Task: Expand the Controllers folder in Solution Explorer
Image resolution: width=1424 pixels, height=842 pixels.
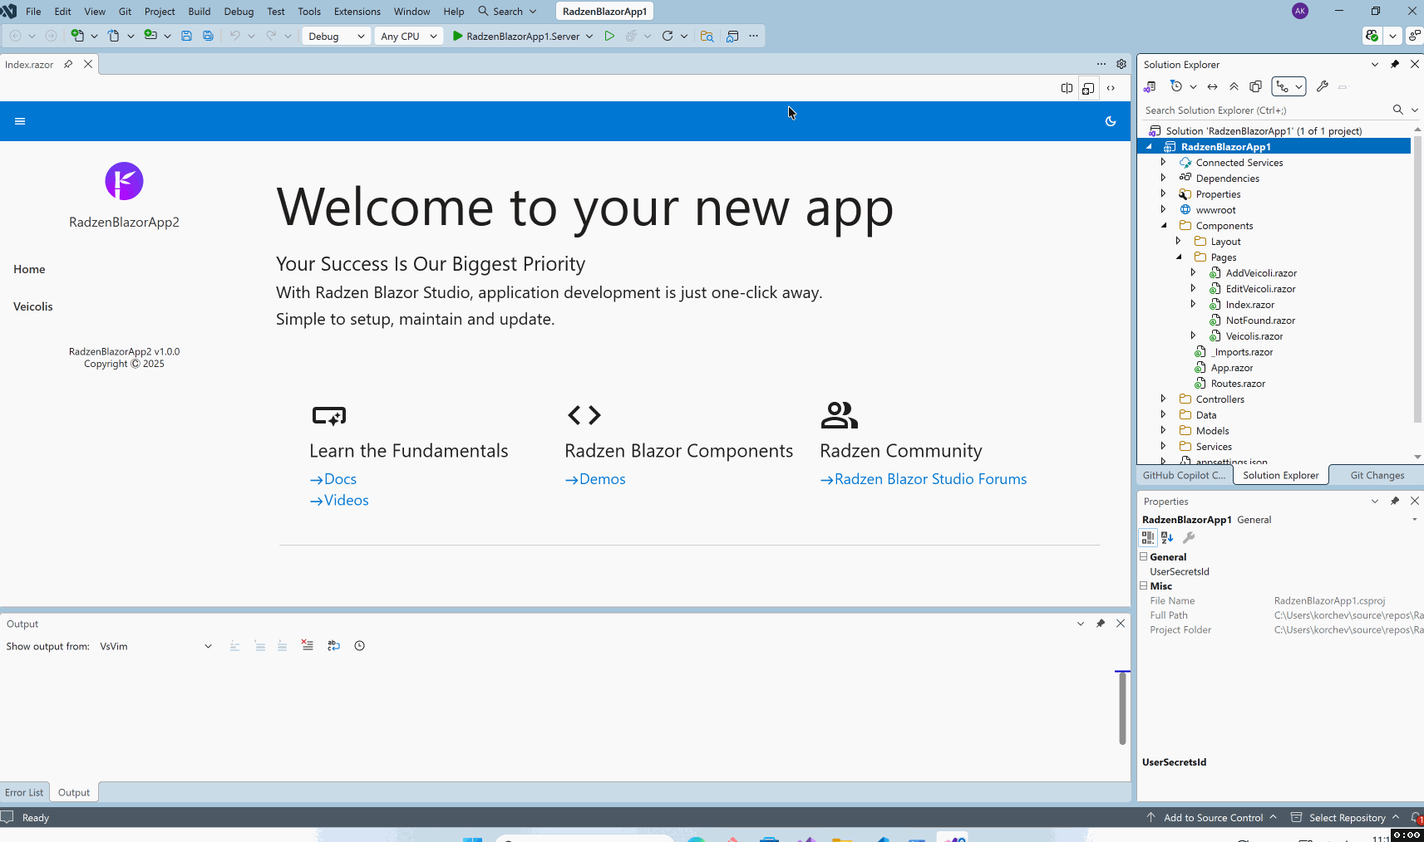Action: (1163, 399)
